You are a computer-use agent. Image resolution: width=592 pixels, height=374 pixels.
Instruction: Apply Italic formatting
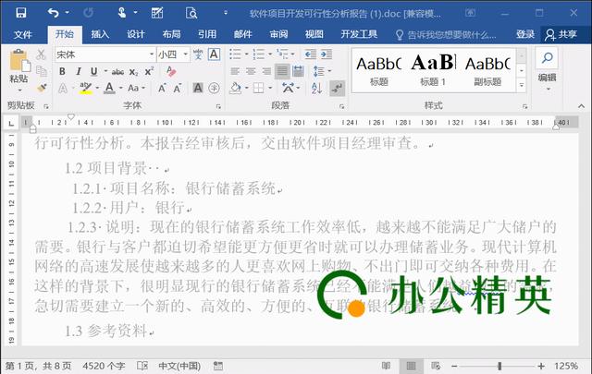(79, 71)
